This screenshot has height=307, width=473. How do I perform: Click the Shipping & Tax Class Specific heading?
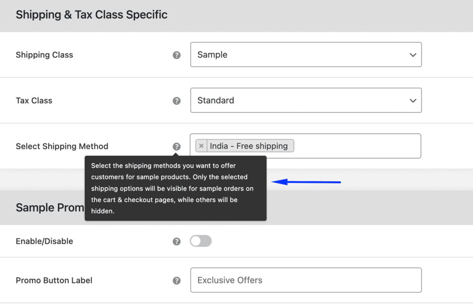(92, 15)
